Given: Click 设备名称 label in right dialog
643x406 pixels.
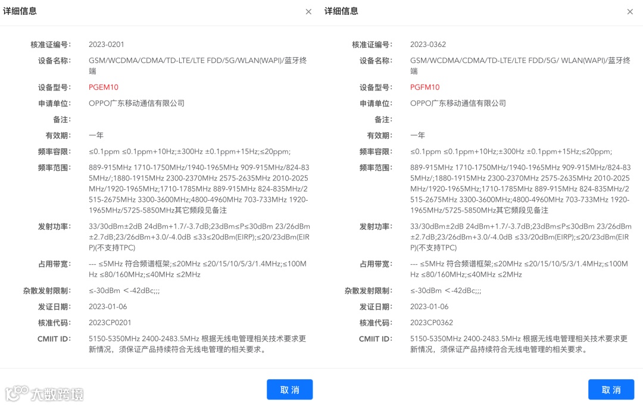Looking at the screenshot, I should pos(376,60).
